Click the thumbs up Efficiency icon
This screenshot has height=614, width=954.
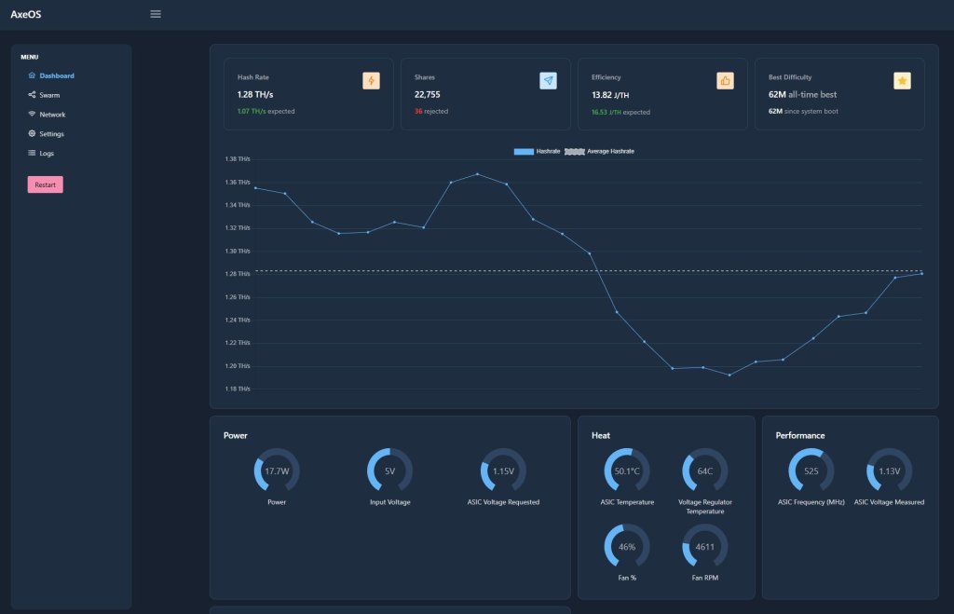(x=725, y=81)
